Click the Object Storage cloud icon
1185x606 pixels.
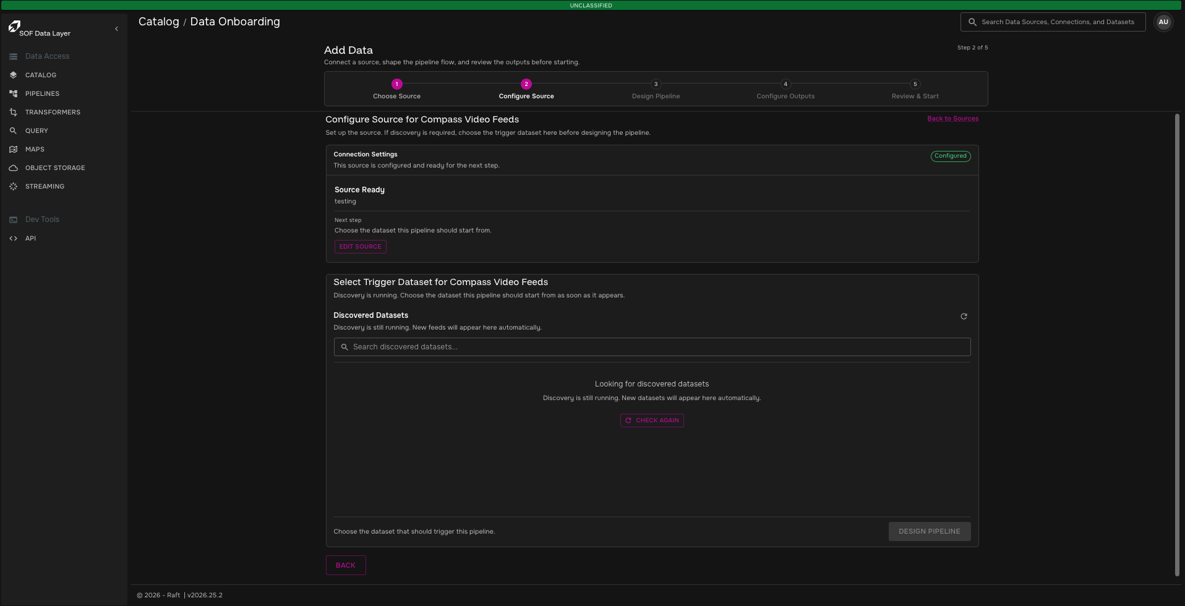click(x=13, y=168)
